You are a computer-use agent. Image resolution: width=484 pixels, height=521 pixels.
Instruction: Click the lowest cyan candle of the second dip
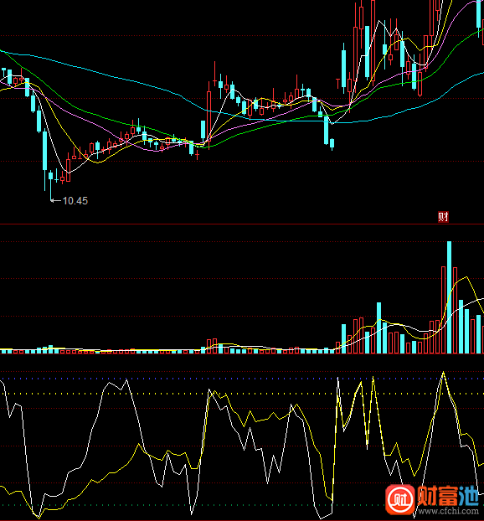pyautogui.click(x=332, y=143)
